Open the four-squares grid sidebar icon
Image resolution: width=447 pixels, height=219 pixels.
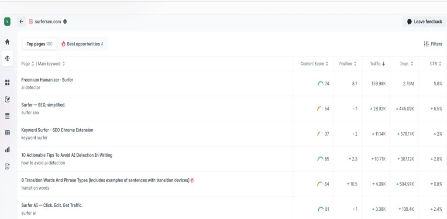(x=7, y=82)
